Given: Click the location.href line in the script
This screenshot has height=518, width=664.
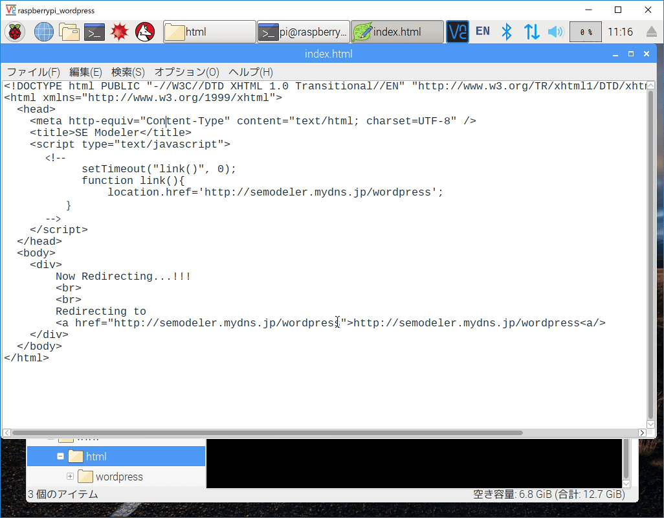Looking at the screenshot, I should click(275, 192).
